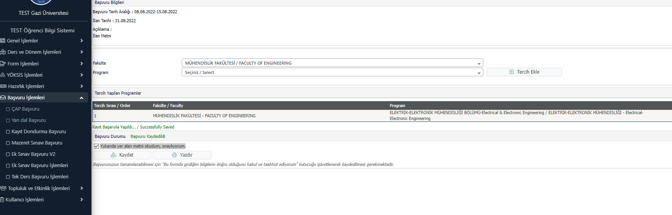Click the Program column header
Screen dimensions: 672x215
pos(397,106)
